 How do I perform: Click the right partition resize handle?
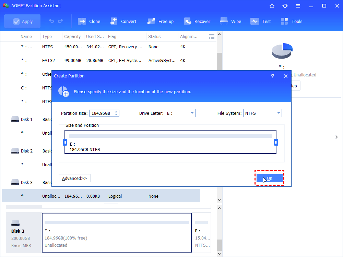(x=276, y=142)
